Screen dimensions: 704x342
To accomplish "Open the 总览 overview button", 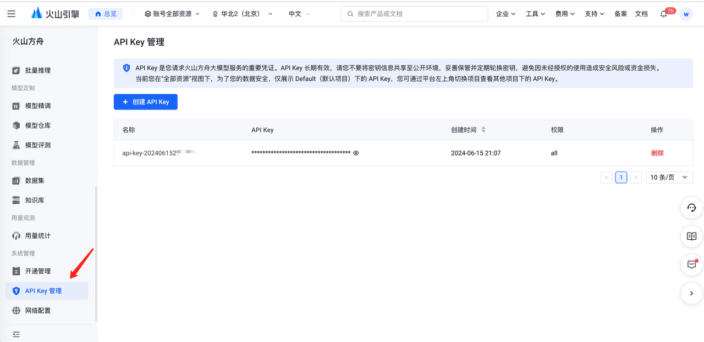I will tap(106, 14).
